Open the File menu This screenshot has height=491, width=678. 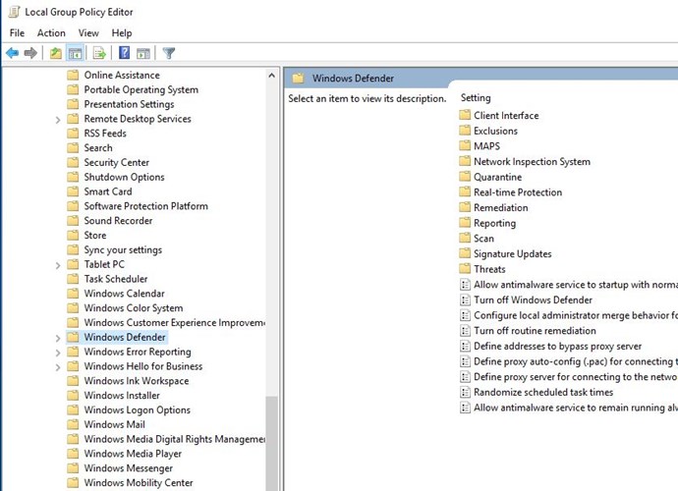(x=18, y=32)
